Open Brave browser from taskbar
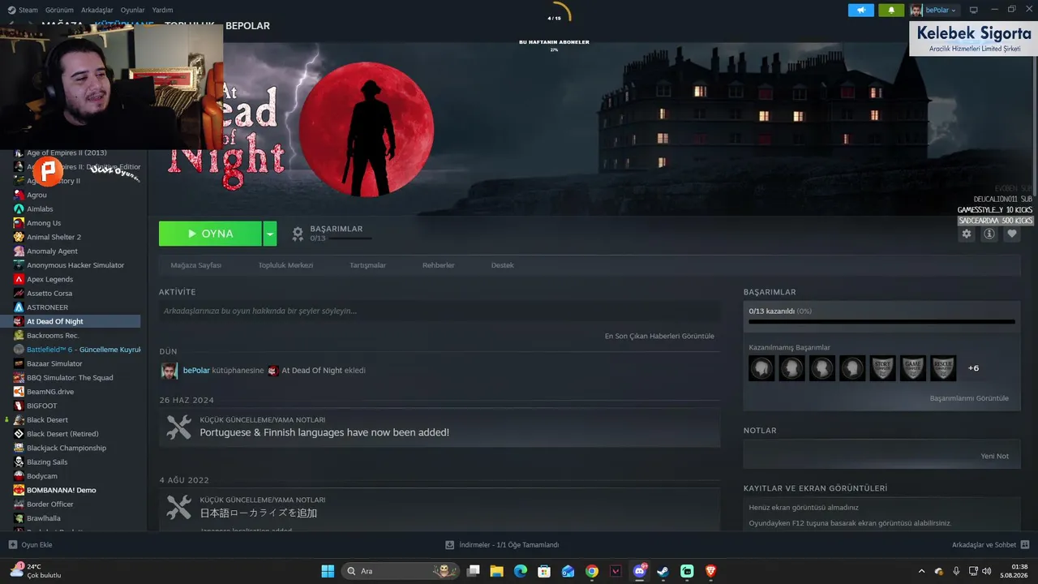1038x584 pixels. [711, 571]
